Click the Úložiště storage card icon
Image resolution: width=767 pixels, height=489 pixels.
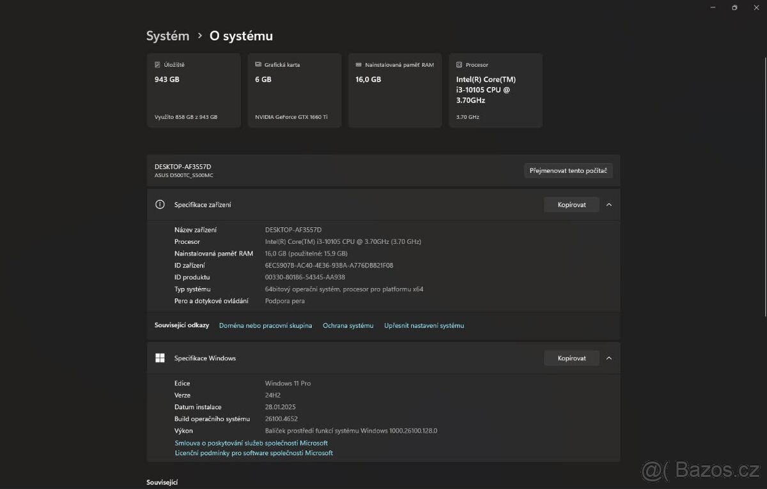(x=157, y=64)
